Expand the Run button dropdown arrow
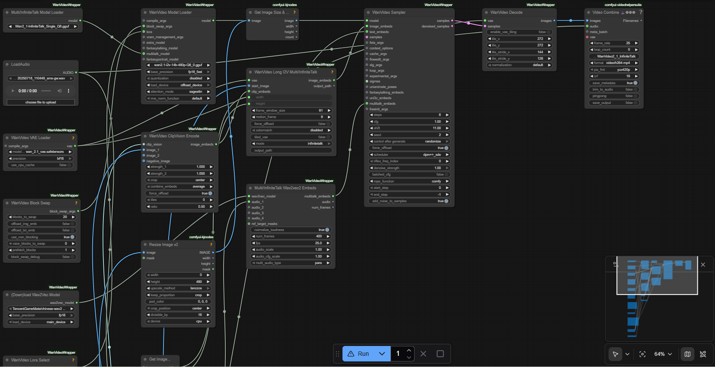The height and width of the screenshot is (367, 715). point(382,354)
